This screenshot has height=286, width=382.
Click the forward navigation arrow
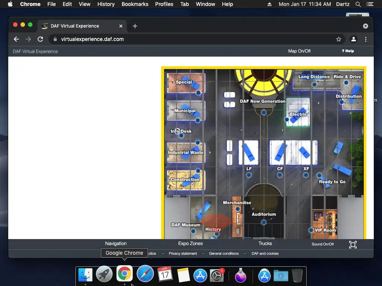[x=28, y=39]
